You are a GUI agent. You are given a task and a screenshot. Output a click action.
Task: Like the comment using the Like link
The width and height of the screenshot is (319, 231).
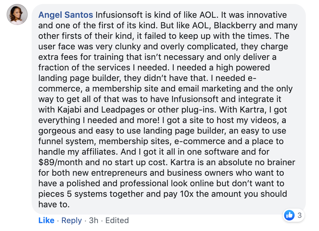(46, 220)
